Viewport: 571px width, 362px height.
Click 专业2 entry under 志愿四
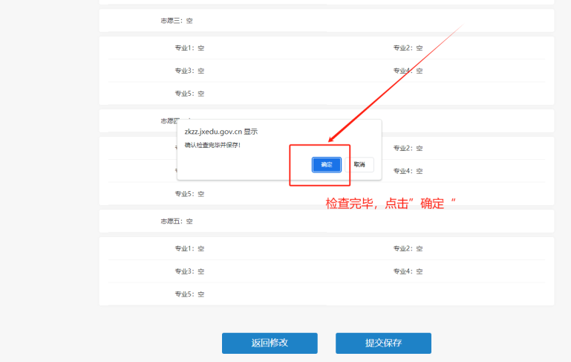coord(408,148)
